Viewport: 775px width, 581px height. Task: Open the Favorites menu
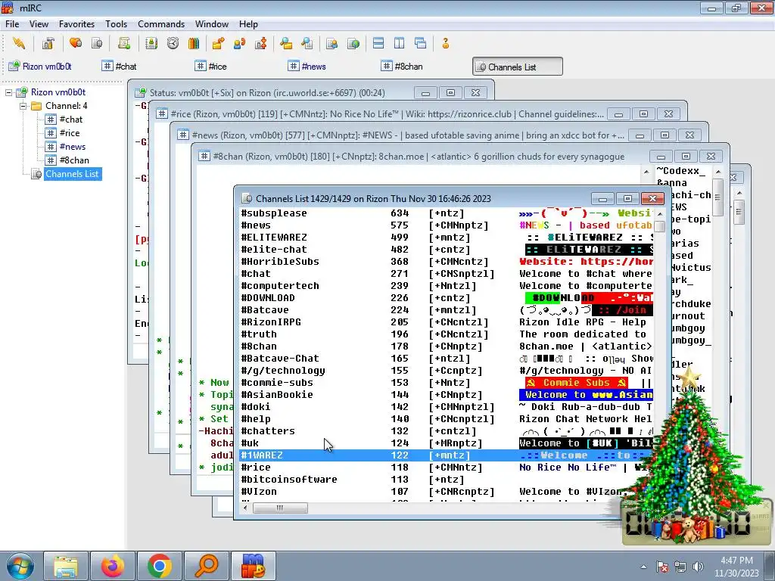(76, 23)
